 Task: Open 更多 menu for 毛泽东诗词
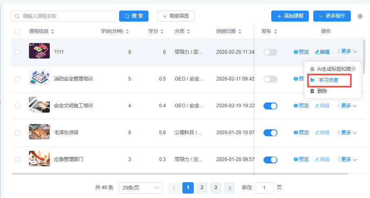[347, 133]
